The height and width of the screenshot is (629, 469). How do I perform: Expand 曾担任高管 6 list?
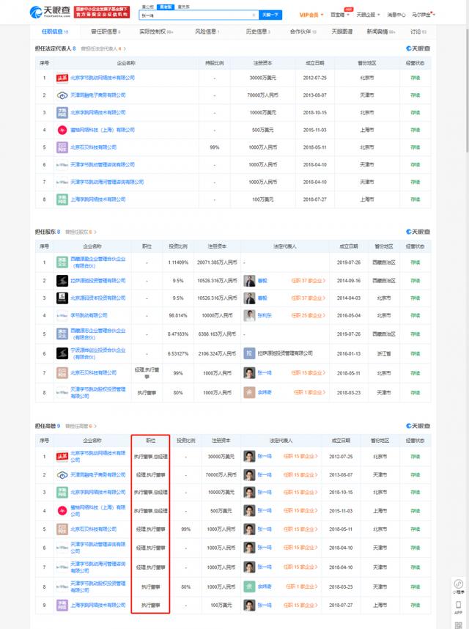point(81,426)
